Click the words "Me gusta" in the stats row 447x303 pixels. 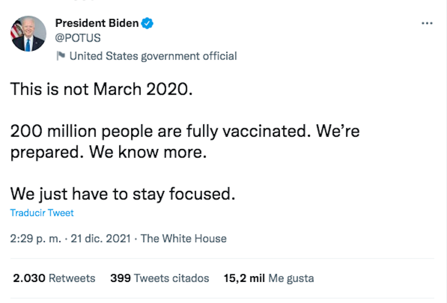click(x=291, y=278)
